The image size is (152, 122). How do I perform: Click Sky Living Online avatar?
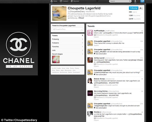pos(90,93)
